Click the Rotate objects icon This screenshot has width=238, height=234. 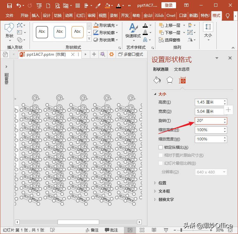click(x=190, y=40)
